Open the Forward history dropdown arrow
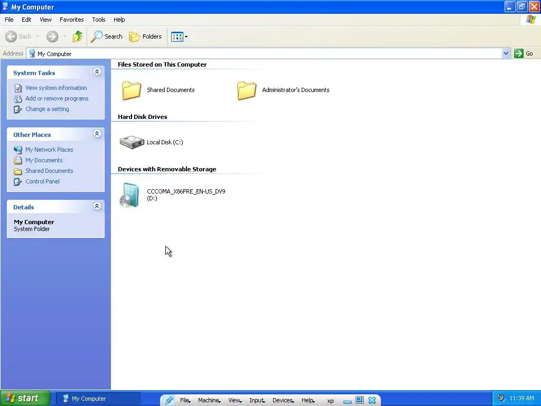Screen dimensions: 541x406 64,36
